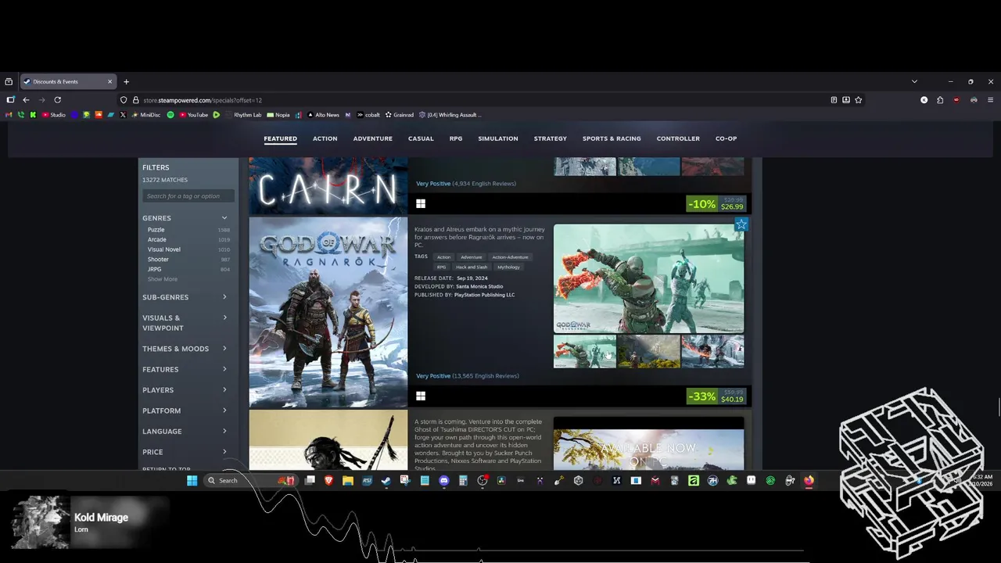Switch to the RPG tab
Viewport: 1001px width, 563px height.
[456, 138]
